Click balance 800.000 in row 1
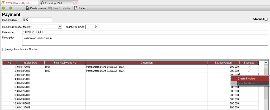The height and width of the screenshot is (110, 270). 223,67
